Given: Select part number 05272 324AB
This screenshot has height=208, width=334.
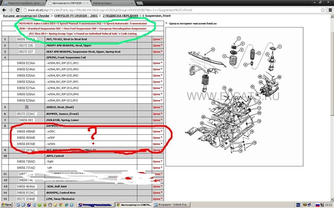Looking at the screenshot, I should click(x=26, y=199).
